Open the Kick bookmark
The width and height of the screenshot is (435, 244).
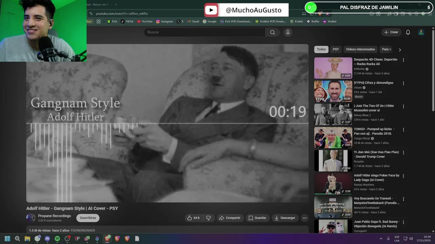112,21
